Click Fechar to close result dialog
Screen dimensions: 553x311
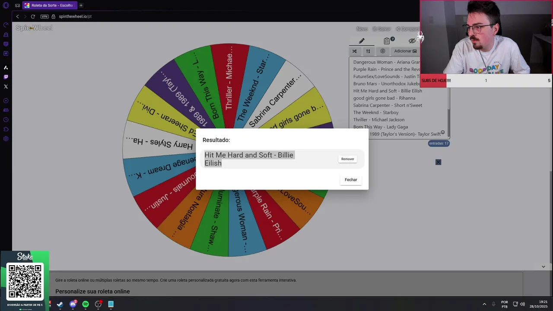point(351,180)
